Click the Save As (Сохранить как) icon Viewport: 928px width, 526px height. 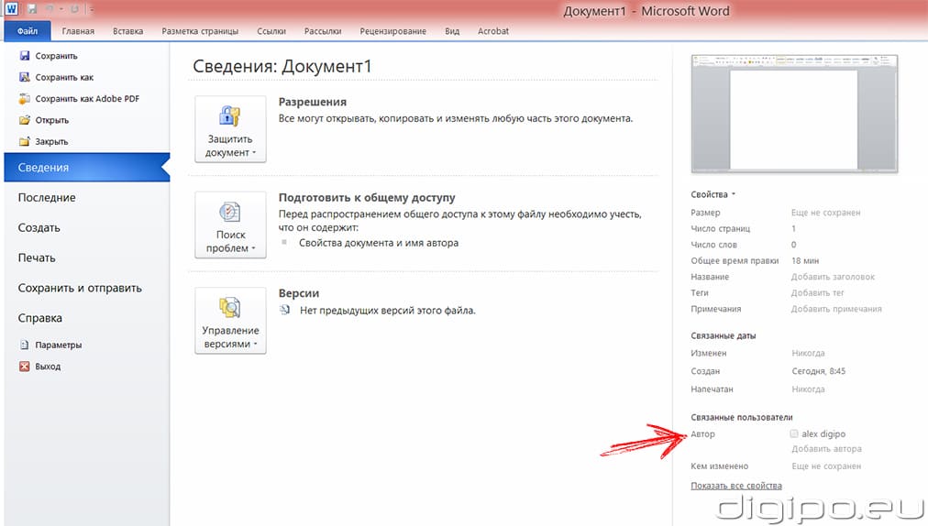click(25, 78)
